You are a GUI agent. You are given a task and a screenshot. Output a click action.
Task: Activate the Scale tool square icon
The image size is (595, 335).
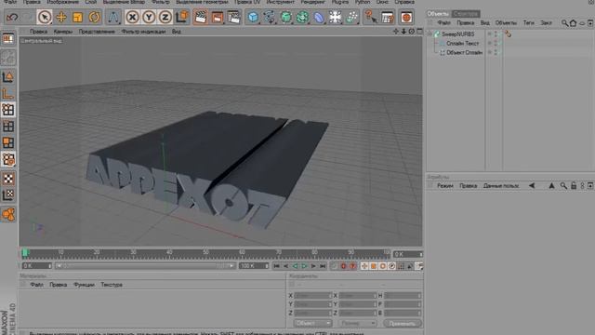click(x=77, y=17)
